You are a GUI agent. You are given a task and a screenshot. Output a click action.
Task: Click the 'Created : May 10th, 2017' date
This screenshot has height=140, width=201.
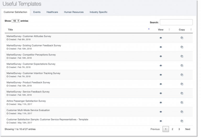19,123
